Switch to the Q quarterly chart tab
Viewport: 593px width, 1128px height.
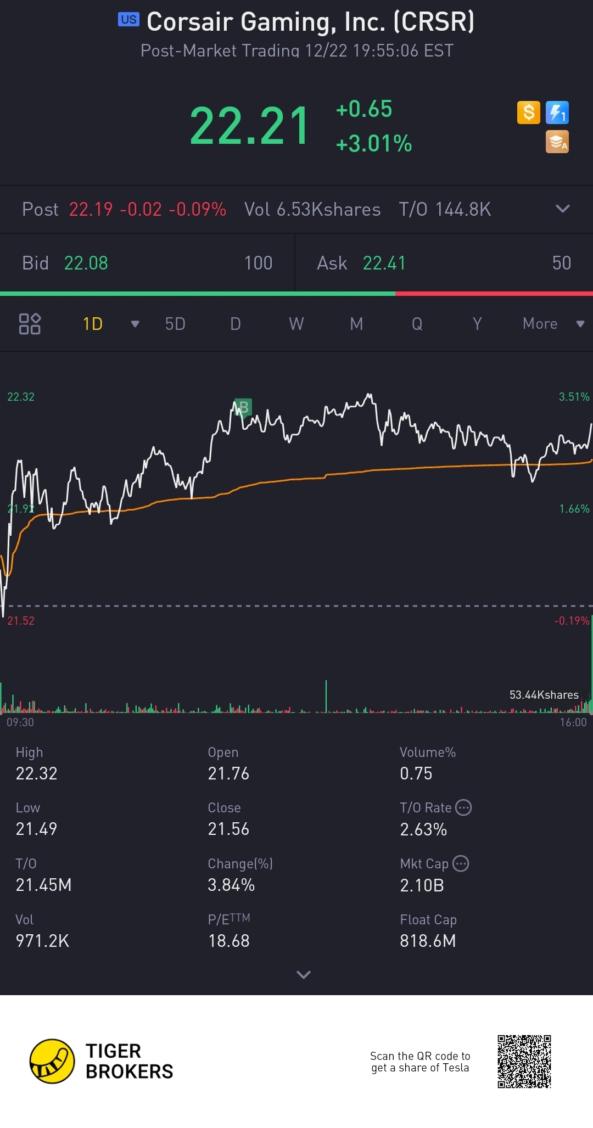[417, 324]
